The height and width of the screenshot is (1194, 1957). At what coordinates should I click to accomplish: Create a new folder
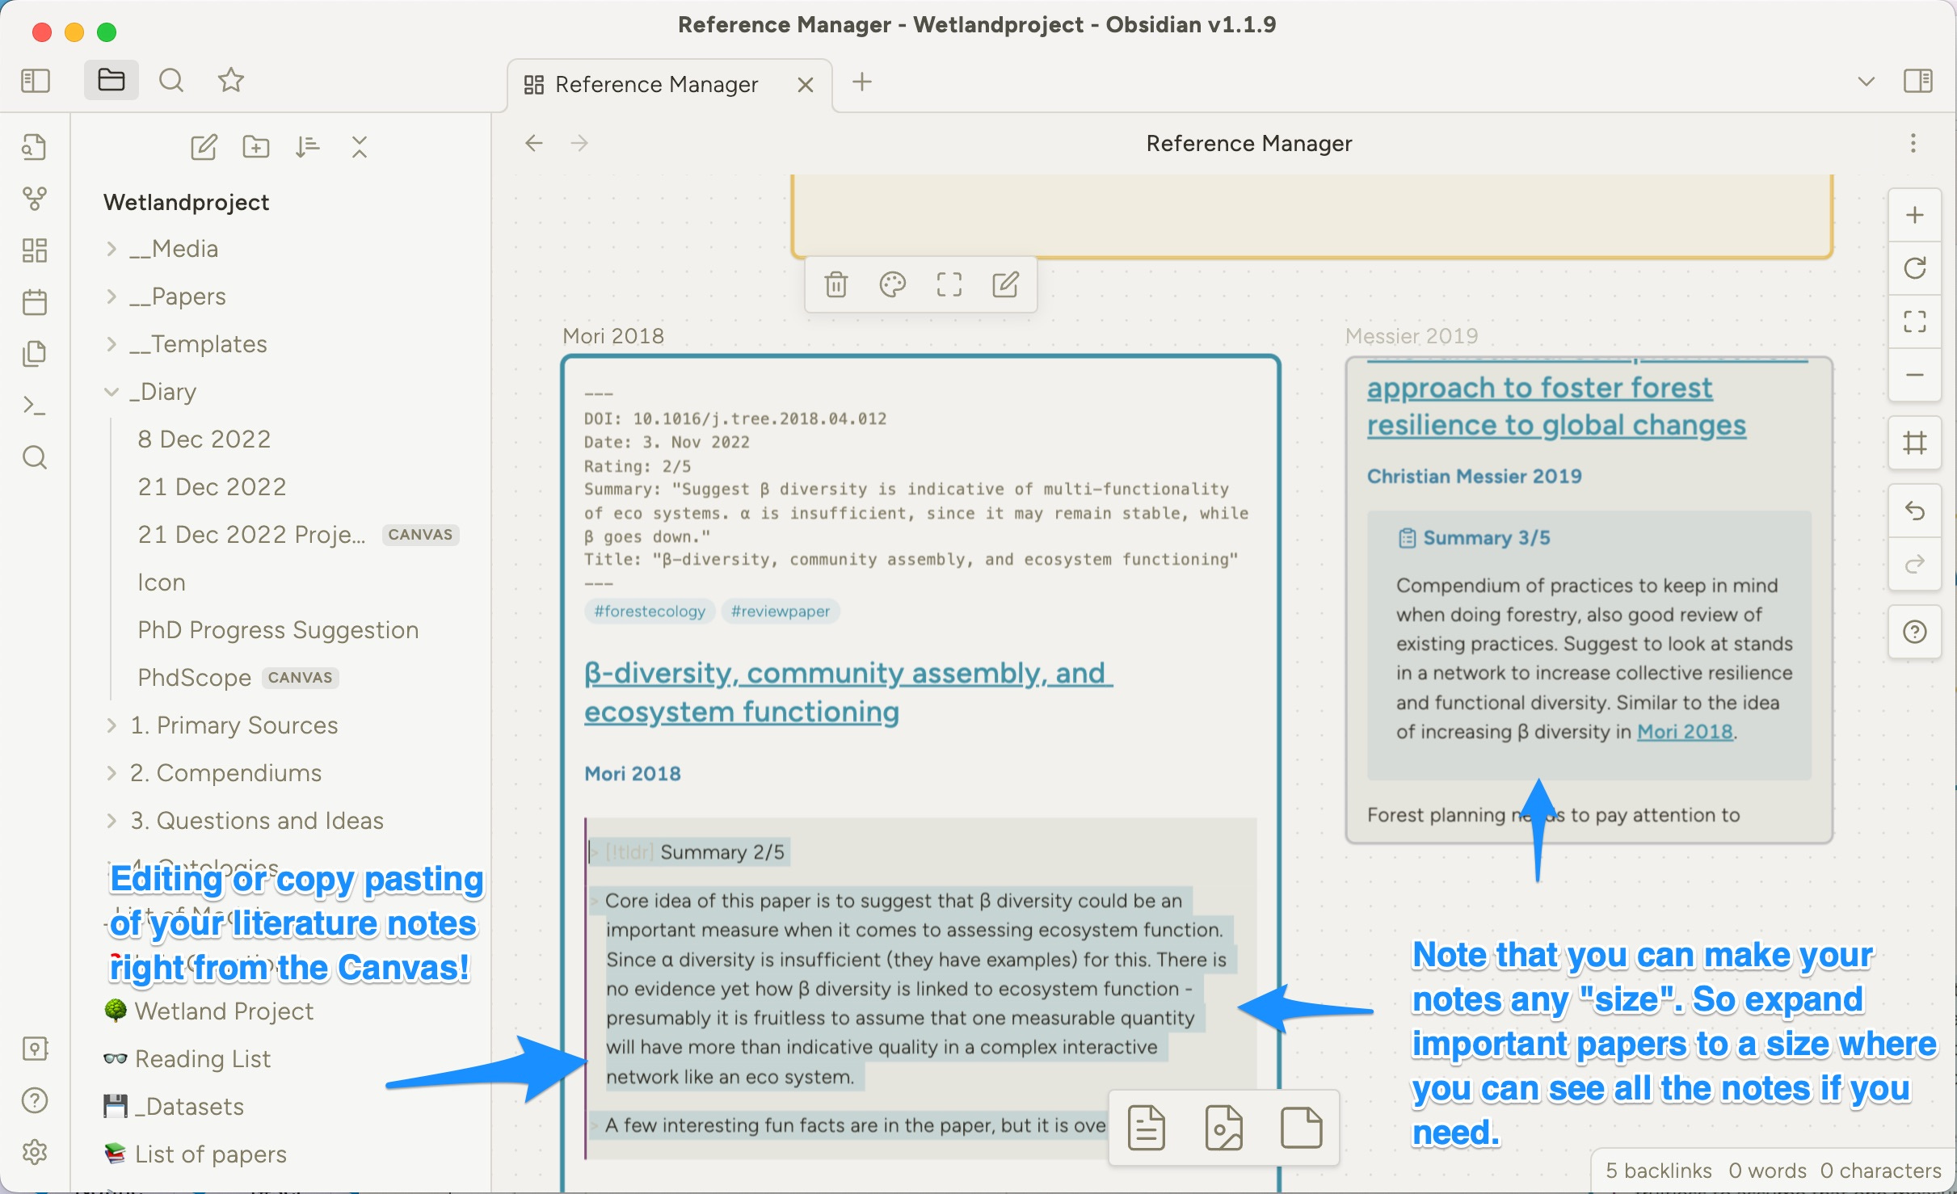[x=256, y=147]
